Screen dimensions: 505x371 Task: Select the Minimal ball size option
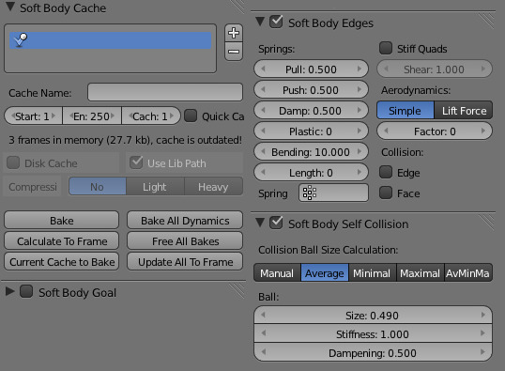coord(372,273)
